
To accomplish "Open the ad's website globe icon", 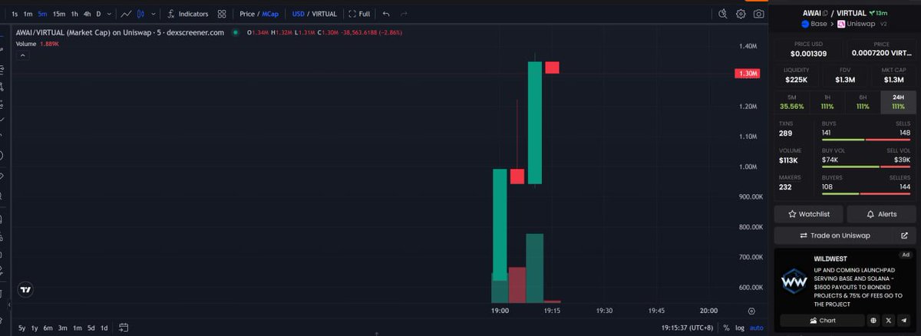I will pyautogui.click(x=874, y=320).
